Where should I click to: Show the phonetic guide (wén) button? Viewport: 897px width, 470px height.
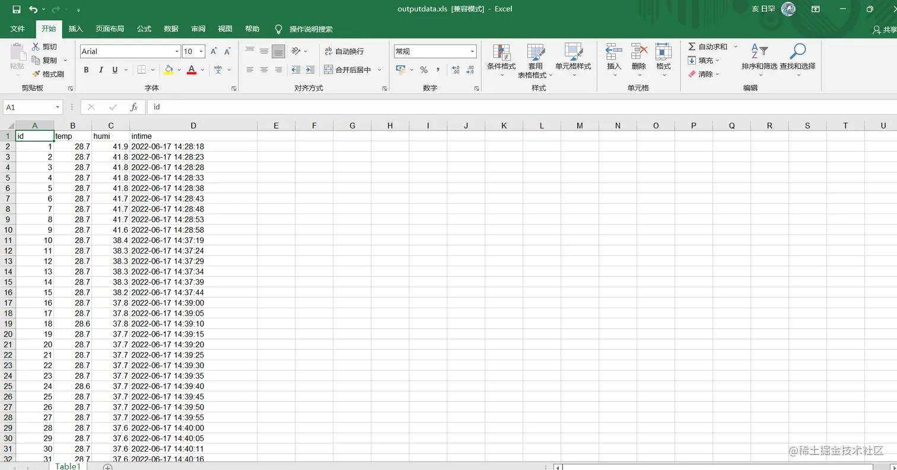click(x=218, y=70)
